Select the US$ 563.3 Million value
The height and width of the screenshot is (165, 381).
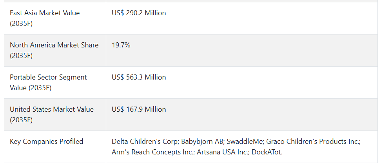(x=139, y=77)
